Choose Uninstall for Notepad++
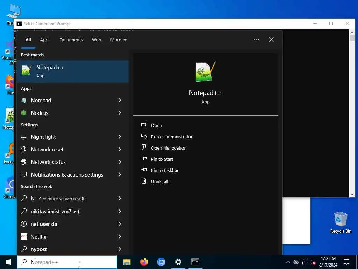Image resolution: width=358 pixels, height=269 pixels. (159, 182)
